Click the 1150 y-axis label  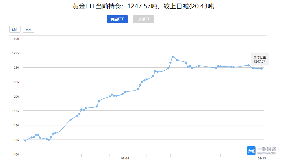click(15, 125)
